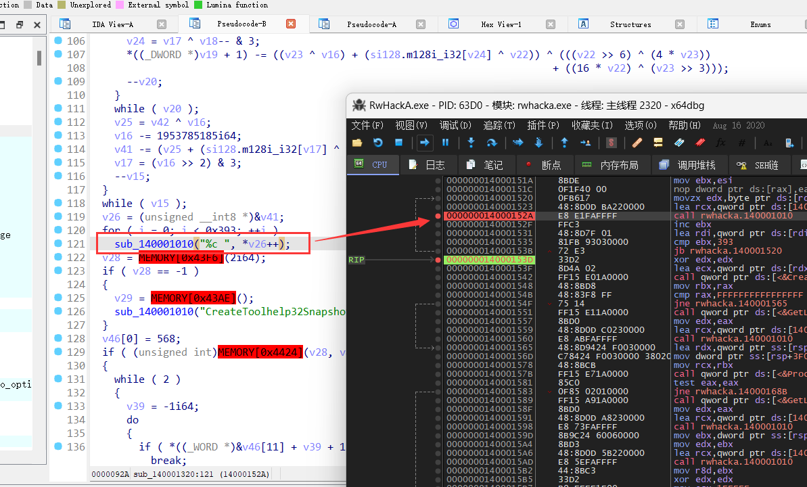Toggle breakpoint dot on pseudocode line 121
The width and height of the screenshot is (807, 487).
(58, 243)
